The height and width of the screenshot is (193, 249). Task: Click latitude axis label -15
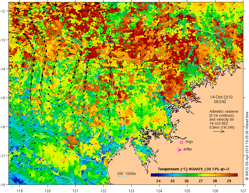click(x=3, y=98)
